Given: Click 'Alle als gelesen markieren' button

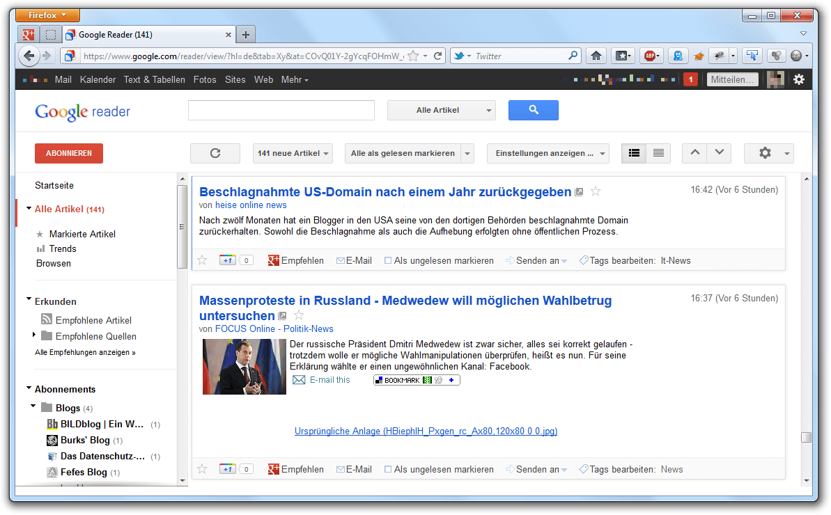Looking at the screenshot, I should [403, 154].
